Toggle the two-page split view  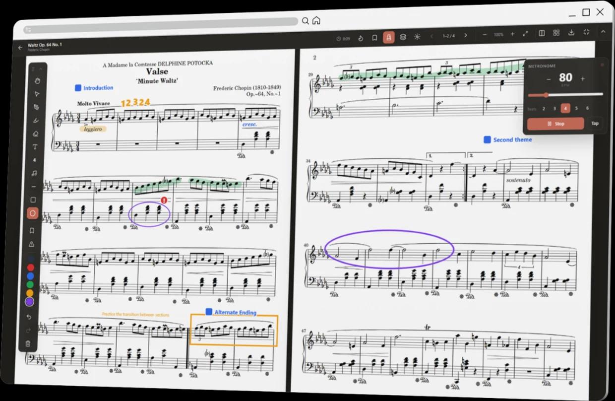[542, 33]
